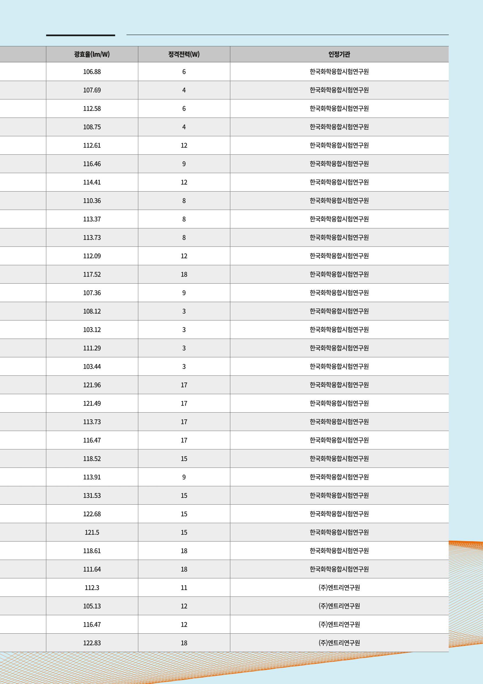Viewport: 483px width, 684px height.
Task: Select the 131.53 efficiency value
Action: (92, 495)
